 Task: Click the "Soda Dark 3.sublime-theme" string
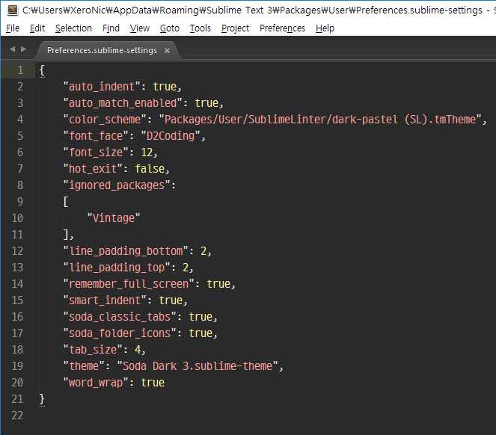198,366
